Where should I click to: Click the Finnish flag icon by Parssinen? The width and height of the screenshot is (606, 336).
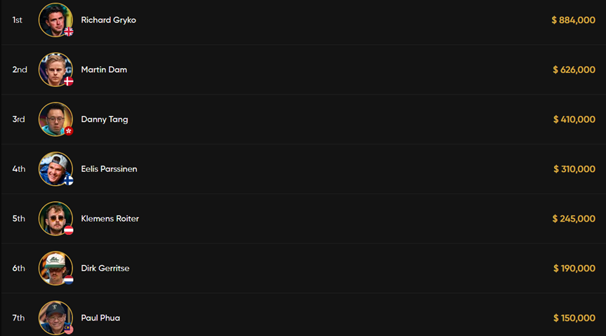(69, 180)
